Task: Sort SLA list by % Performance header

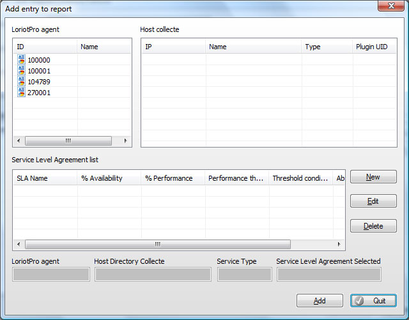Action: (173, 178)
